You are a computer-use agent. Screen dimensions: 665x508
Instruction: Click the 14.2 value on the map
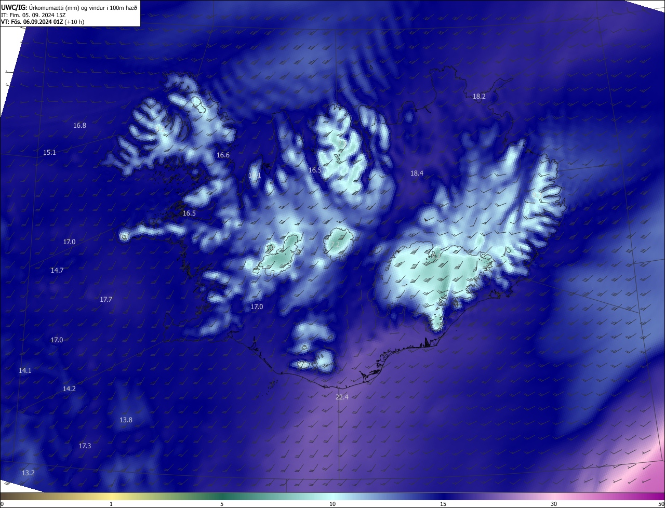pos(69,389)
